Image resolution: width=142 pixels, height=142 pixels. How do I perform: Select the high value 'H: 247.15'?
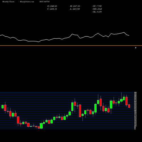coord(75,6)
